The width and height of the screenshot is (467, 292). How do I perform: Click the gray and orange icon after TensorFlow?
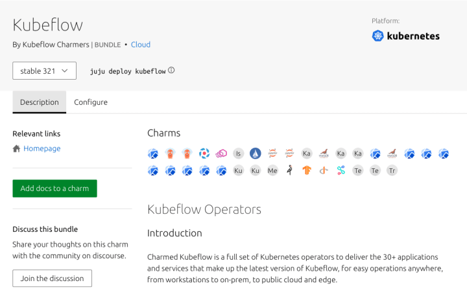pos(324,171)
